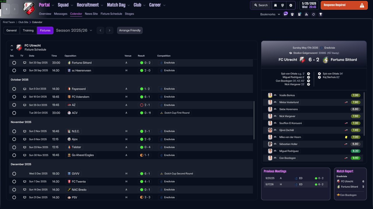Open the Bookmarks dropdown

(270, 14)
